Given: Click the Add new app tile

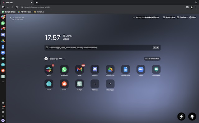Looking at the screenshot, I should (95, 84).
